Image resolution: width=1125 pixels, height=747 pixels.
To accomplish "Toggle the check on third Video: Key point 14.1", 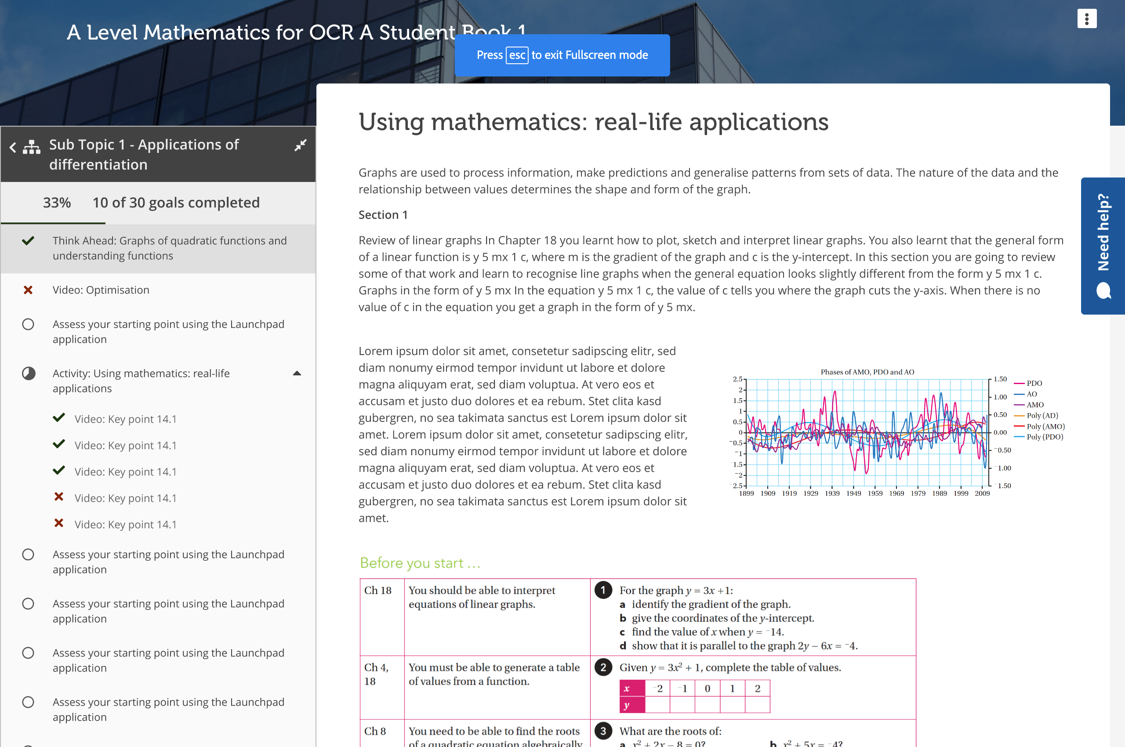I will click(x=58, y=471).
